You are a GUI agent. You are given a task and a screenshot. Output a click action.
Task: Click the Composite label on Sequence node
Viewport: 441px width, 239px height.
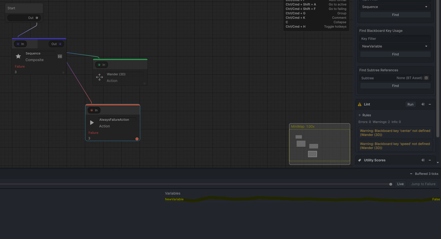35,60
